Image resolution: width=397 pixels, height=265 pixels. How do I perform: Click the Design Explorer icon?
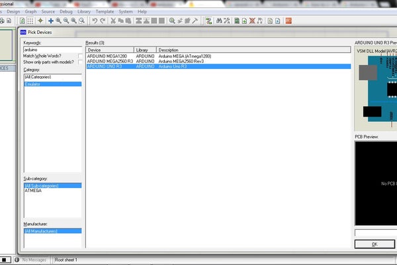[x=237, y=21]
